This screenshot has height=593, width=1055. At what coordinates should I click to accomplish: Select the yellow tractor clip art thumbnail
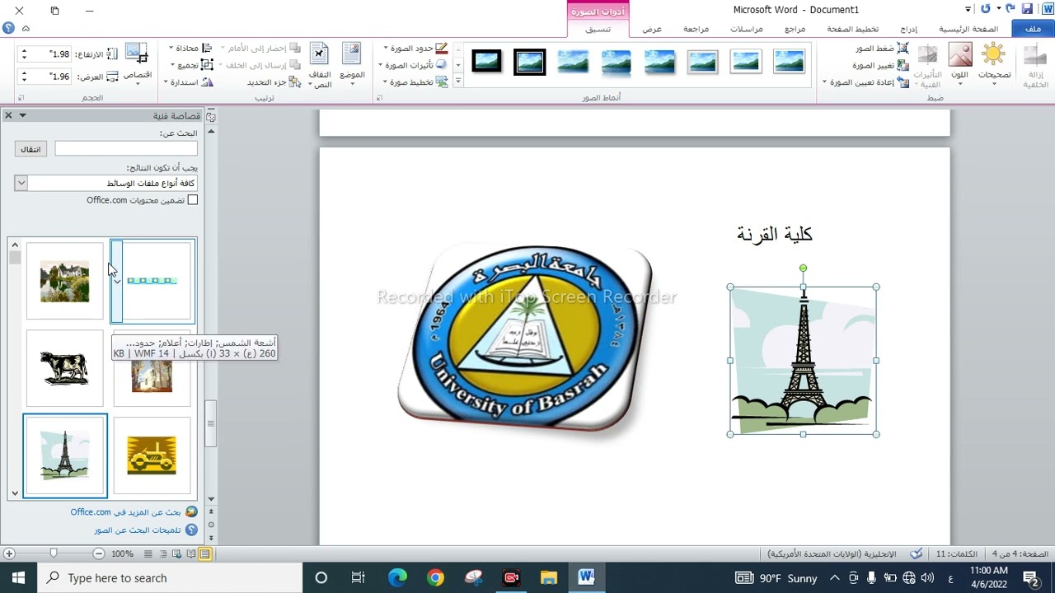click(x=152, y=455)
